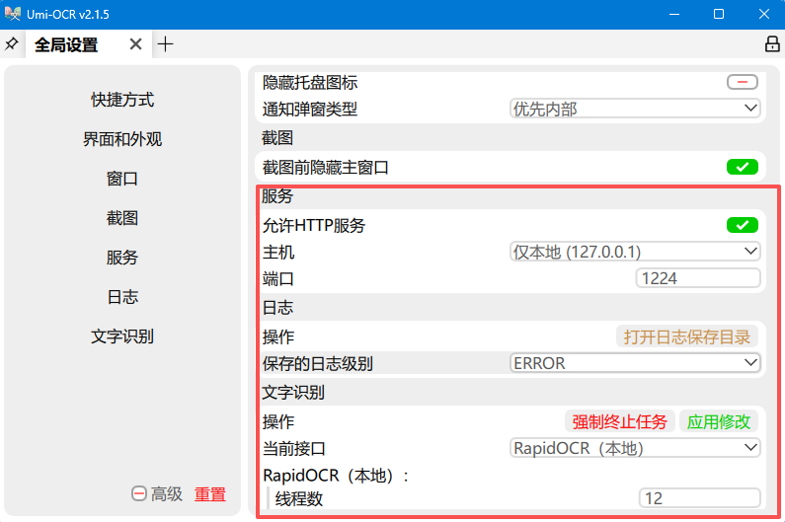Image resolution: width=785 pixels, height=522 pixels.
Task: Toggle 隐藏托盘图标 switch
Action: (x=742, y=82)
